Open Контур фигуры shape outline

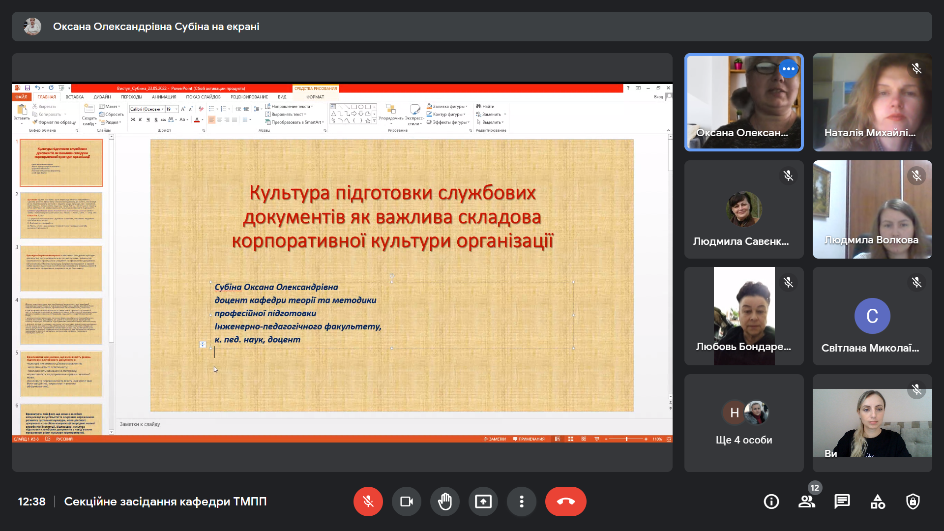[446, 114]
